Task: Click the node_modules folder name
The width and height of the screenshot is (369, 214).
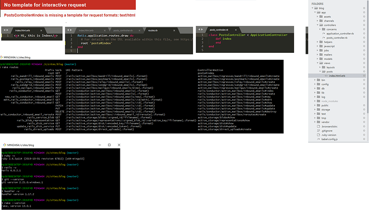Action: 329,101
